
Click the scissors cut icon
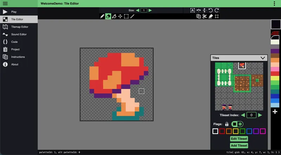(205, 16)
